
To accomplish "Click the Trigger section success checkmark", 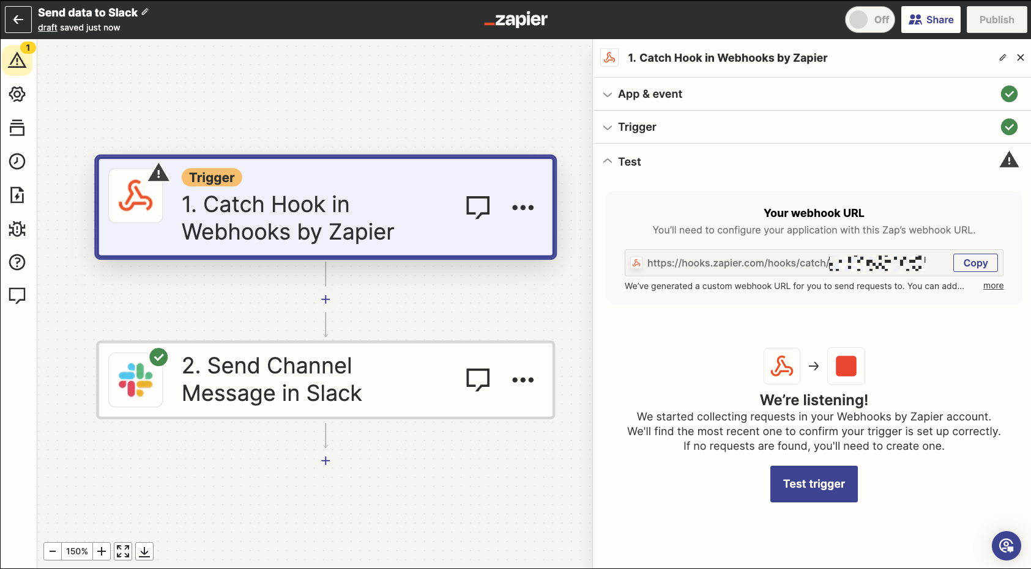I will pos(1010,127).
